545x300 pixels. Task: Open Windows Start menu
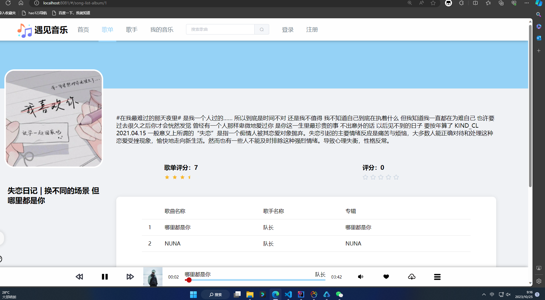(x=193, y=294)
